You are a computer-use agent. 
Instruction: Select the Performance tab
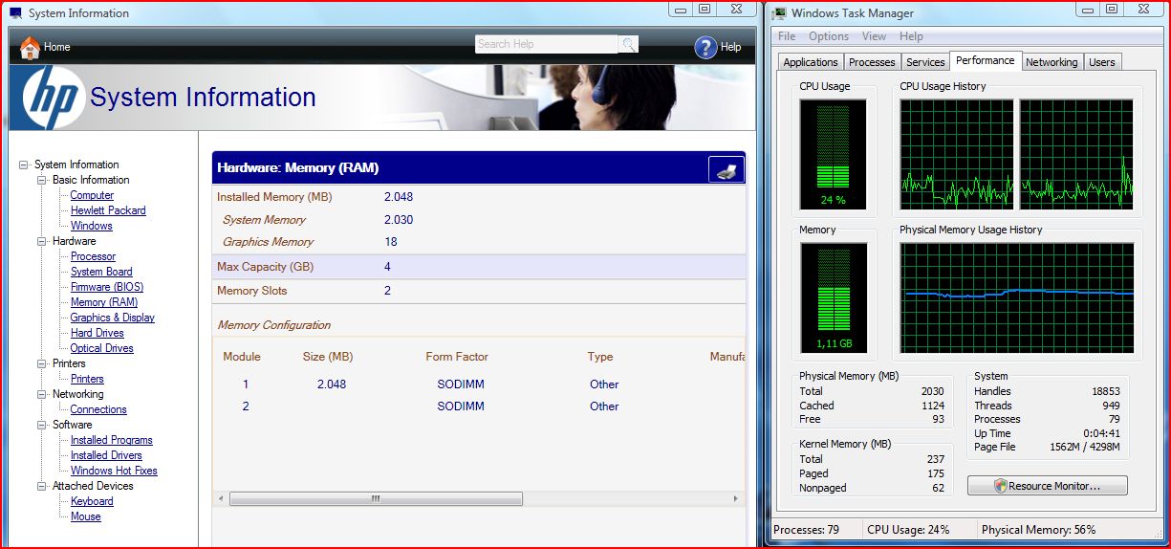(x=986, y=60)
